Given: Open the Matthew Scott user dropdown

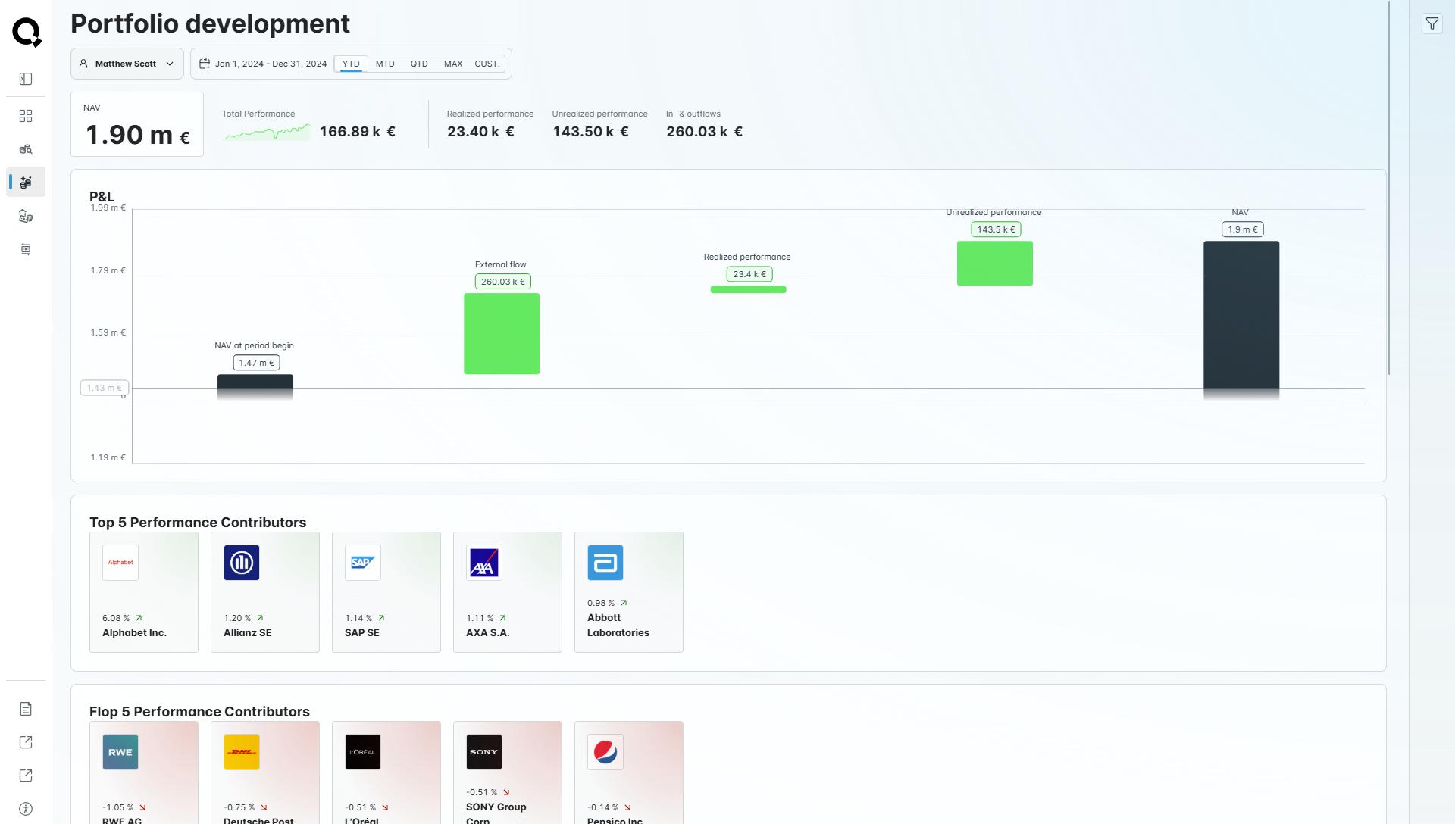Looking at the screenshot, I should pyautogui.click(x=127, y=64).
